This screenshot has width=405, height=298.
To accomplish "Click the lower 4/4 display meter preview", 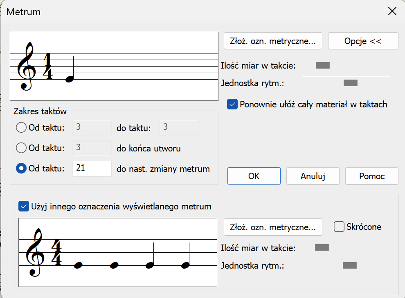I will tap(118, 252).
